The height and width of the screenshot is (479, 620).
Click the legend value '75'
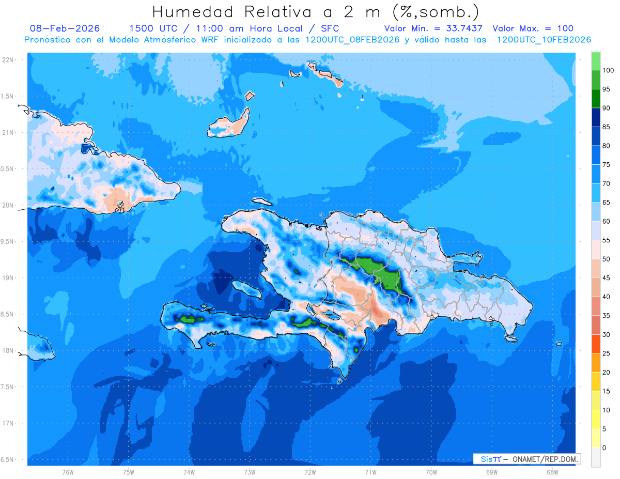606,165
